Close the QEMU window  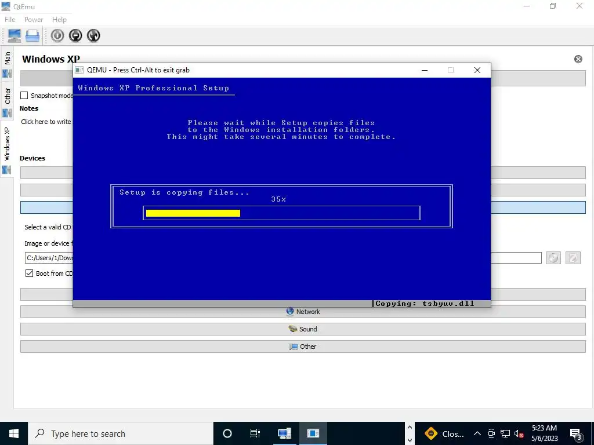pyautogui.click(x=477, y=70)
